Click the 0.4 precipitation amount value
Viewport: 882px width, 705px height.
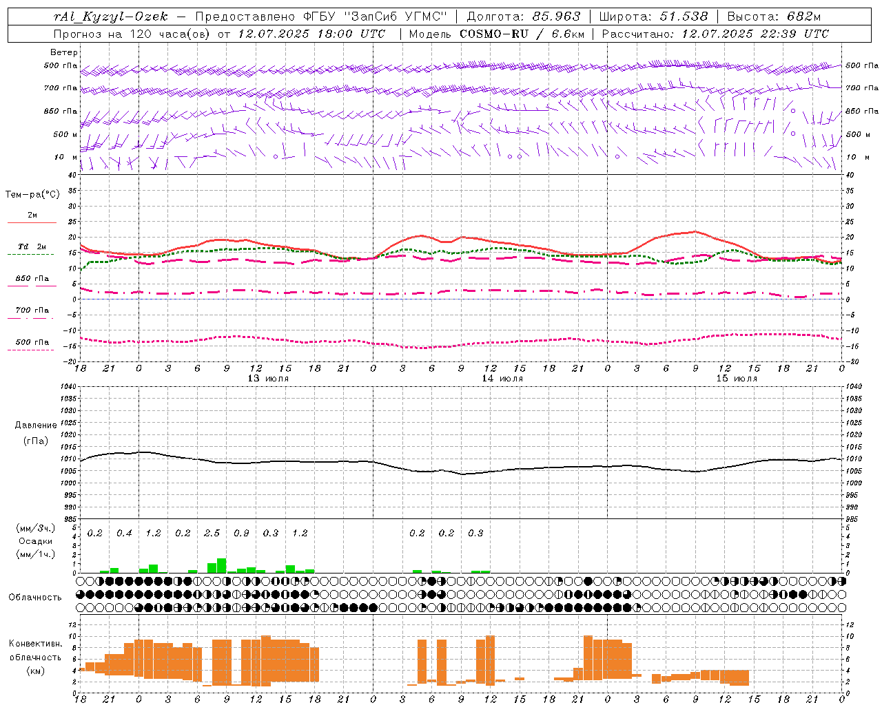[124, 533]
